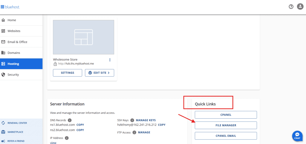The height and width of the screenshot is (144, 306).
Task: Click the Edit Site button
Action: [x=100, y=73]
